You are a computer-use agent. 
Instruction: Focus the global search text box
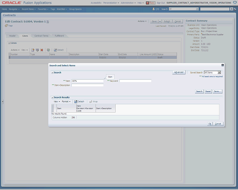point(215,9)
